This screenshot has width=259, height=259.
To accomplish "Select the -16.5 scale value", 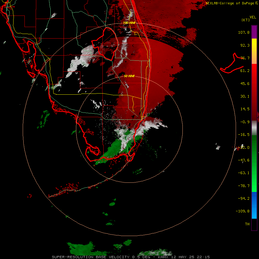I will (244, 135).
